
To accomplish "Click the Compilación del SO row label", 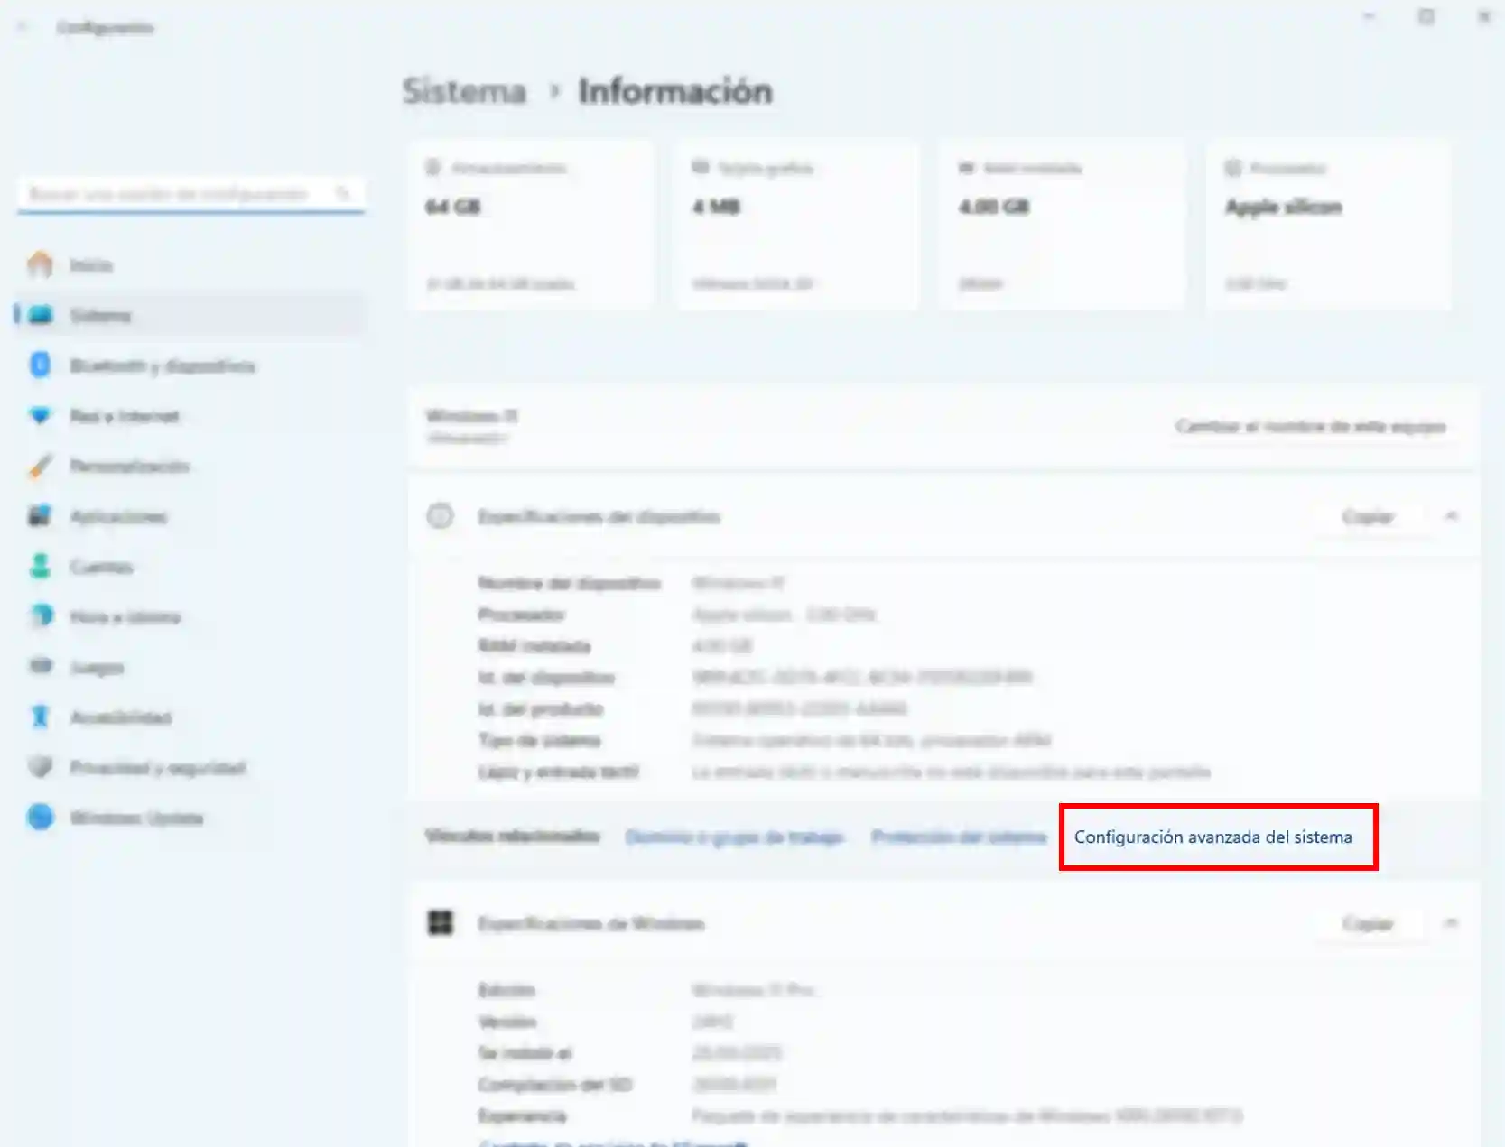I will click(x=555, y=1084).
